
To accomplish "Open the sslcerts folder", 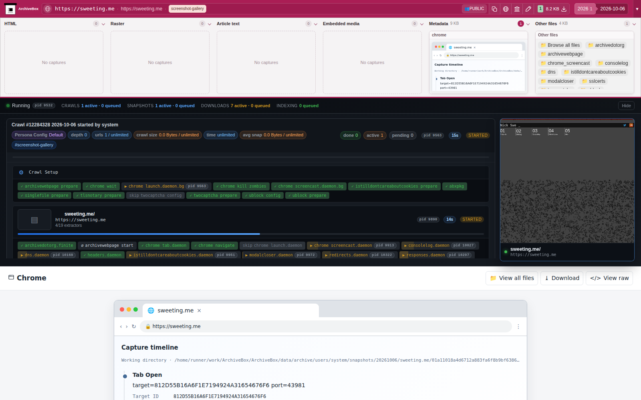I will [x=594, y=81].
